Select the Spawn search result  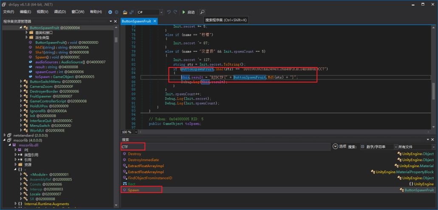(x=133, y=190)
